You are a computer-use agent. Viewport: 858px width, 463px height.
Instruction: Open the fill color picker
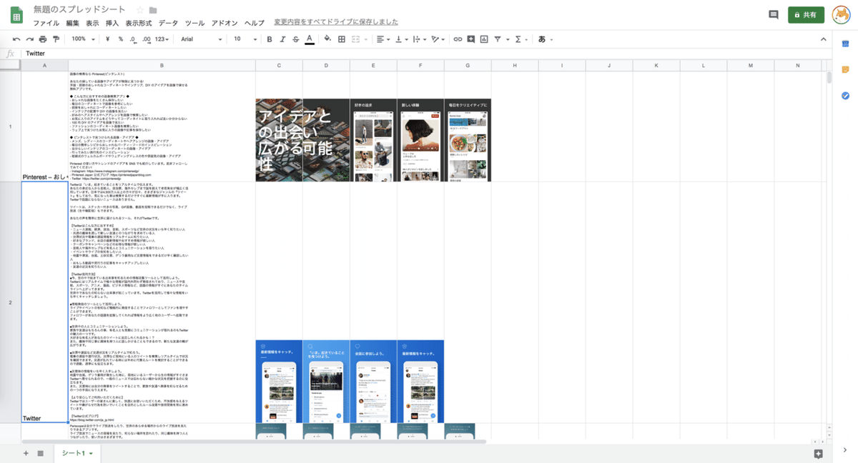pyautogui.click(x=327, y=39)
